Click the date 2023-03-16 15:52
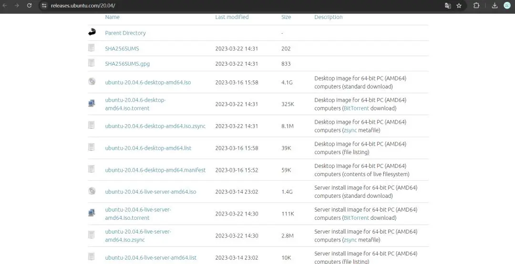The height and width of the screenshot is (264, 515). 237,170
